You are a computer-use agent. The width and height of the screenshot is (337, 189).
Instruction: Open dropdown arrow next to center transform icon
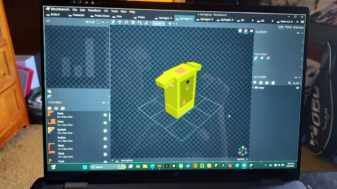[174, 24]
